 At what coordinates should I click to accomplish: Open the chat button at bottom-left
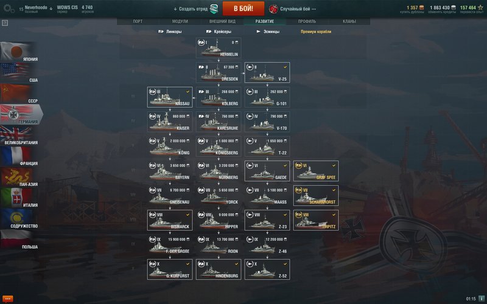7,299
